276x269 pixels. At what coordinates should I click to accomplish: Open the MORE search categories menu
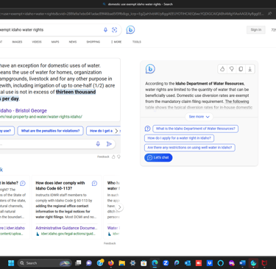pos(116,42)
